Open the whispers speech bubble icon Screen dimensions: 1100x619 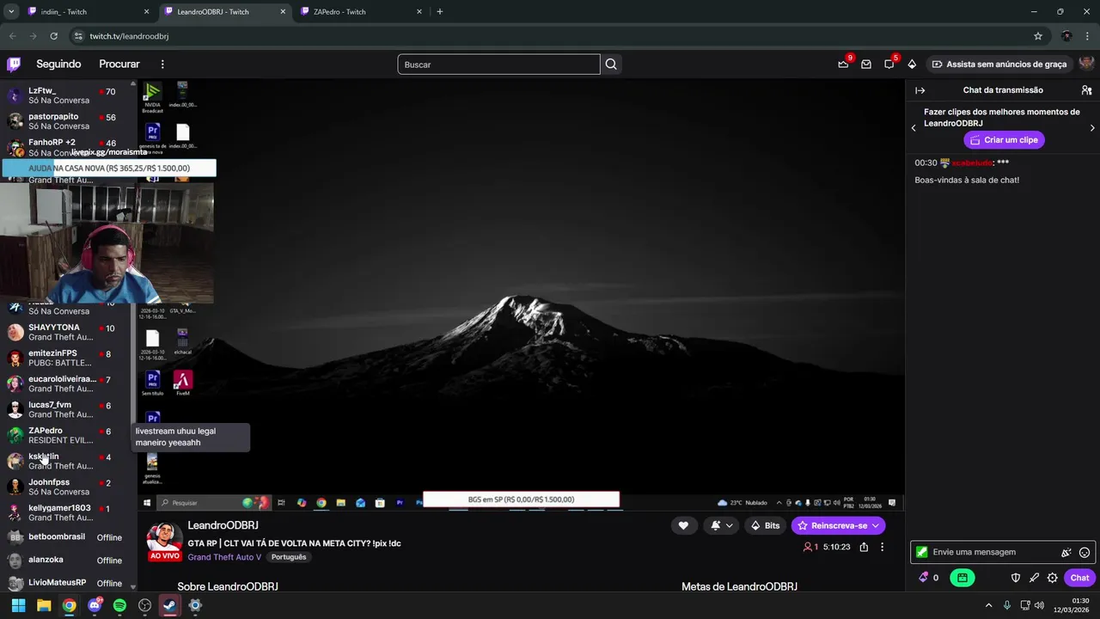click(x=889, y=64)
